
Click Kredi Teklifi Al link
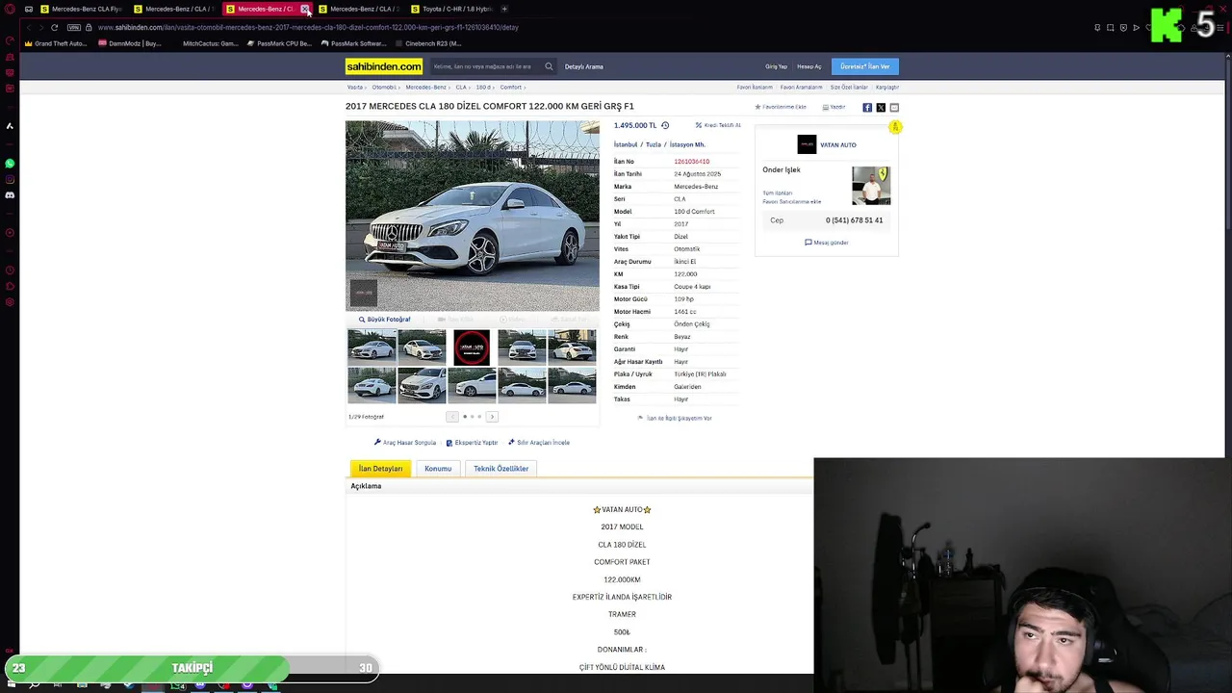718,125
